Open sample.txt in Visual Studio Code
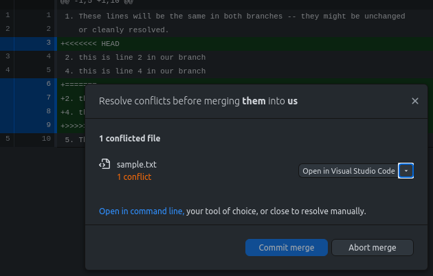The width and height of the screenshot is (433, 276). coord(348,171)
